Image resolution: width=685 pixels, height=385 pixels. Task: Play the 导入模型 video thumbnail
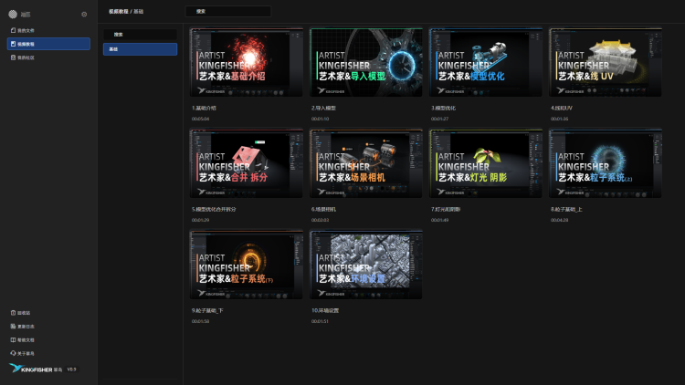click(366, 62)
